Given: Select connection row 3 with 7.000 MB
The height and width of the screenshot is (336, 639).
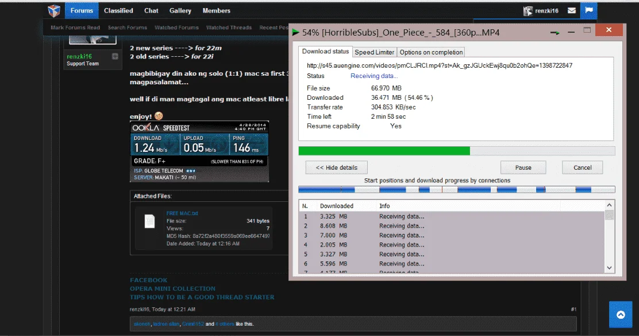Looking at the screenshot, I should point(452,235).
